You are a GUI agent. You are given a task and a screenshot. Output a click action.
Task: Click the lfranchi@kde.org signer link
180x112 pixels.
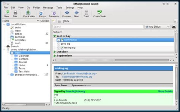75,91
